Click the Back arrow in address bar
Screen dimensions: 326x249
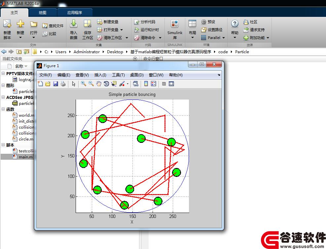click(4, 52)
